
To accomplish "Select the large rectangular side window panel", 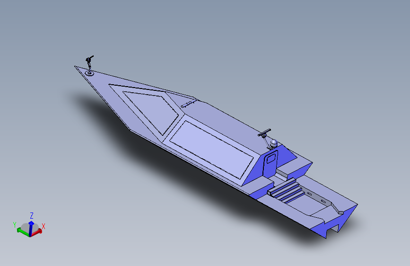I will [212, 150].
